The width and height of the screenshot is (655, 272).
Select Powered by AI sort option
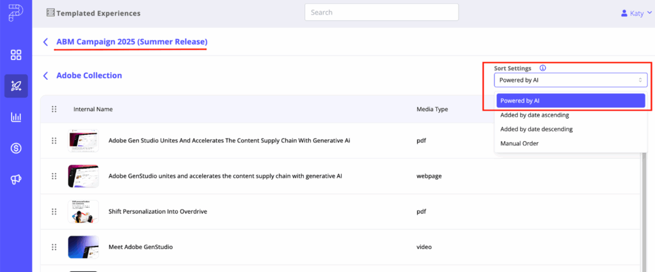point(571,100)
